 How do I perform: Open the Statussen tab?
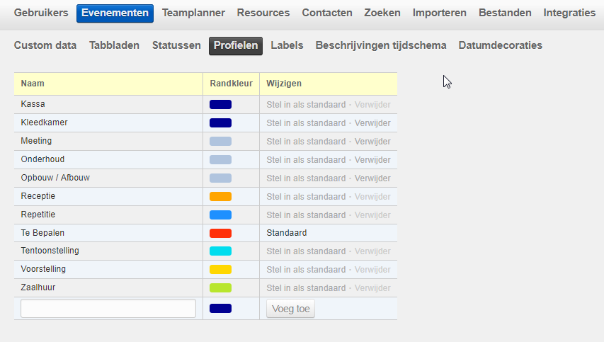coord(176,45)
